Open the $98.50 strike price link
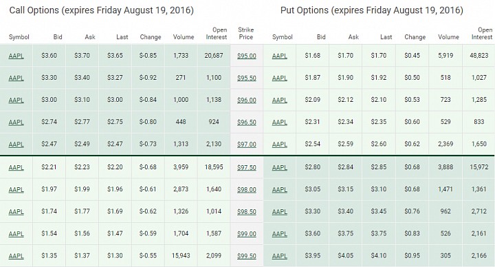The height and width of the screenshot is (267, 495). (247, 212)
